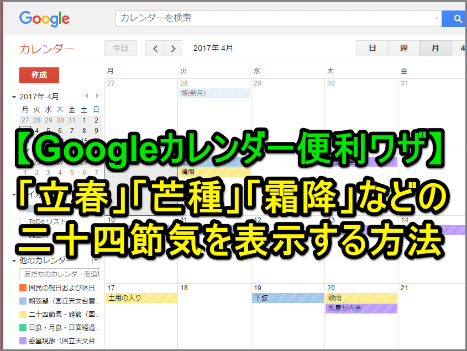Open the 土用の入り event on 17
The width and height of the screenshot is (467, 351).
pyautogui.click(x=141, y=298)
